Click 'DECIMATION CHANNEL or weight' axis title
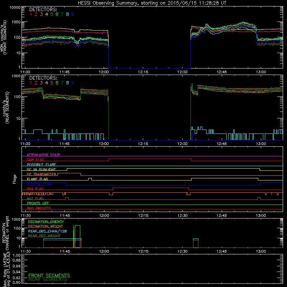The image size is (287, 287). point(5,233)
